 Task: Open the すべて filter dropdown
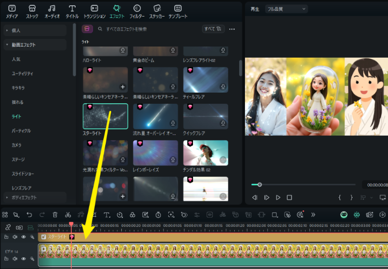[213, 29]
